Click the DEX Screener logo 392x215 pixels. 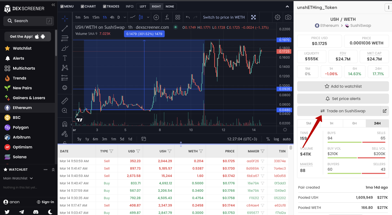[x=24, y=9]
